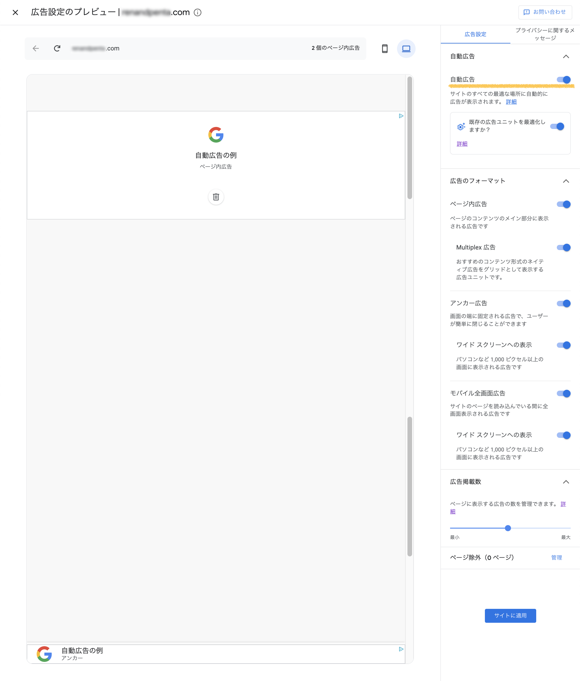The height and width of the screenshot is (681, 580).
Task: Click the 自動広告の例 in-page ad title
Action: (x=216, y=155)
